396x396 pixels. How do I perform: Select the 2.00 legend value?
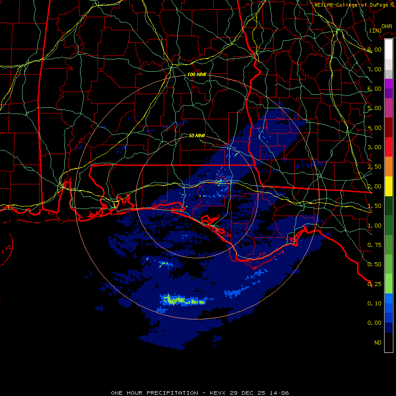374,187
